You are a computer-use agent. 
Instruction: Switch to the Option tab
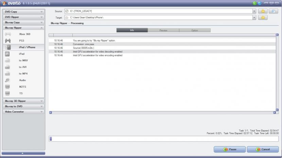pos(195,30)
